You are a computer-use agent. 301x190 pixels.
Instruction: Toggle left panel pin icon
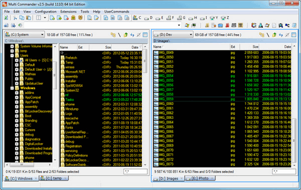(139, 35)
